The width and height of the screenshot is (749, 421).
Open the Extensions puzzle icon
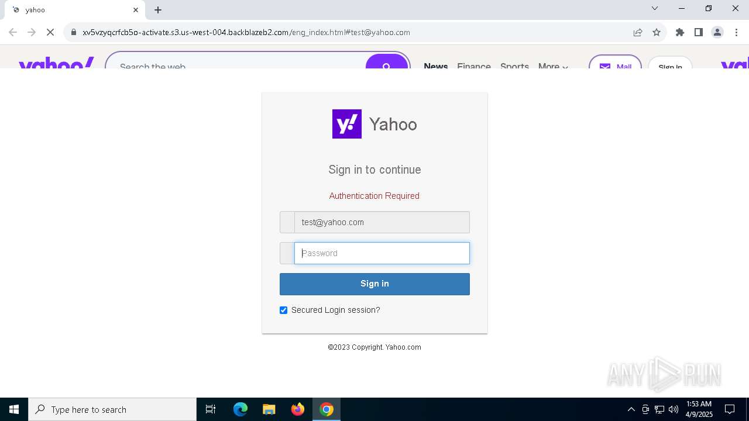(x=680, y=32)
